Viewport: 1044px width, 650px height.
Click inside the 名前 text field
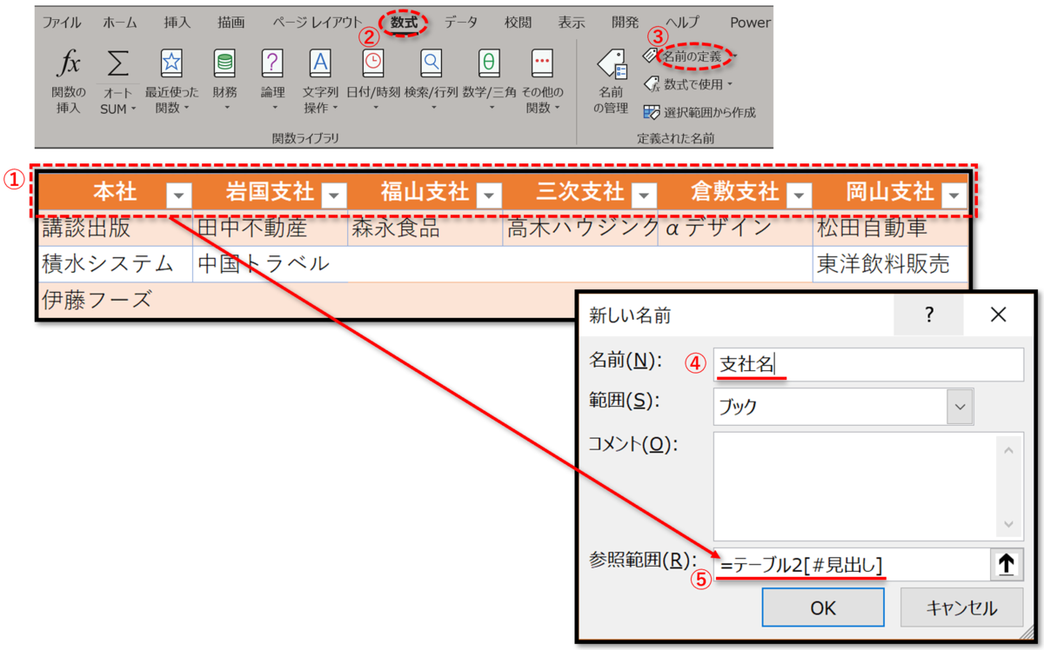[870, 364]
